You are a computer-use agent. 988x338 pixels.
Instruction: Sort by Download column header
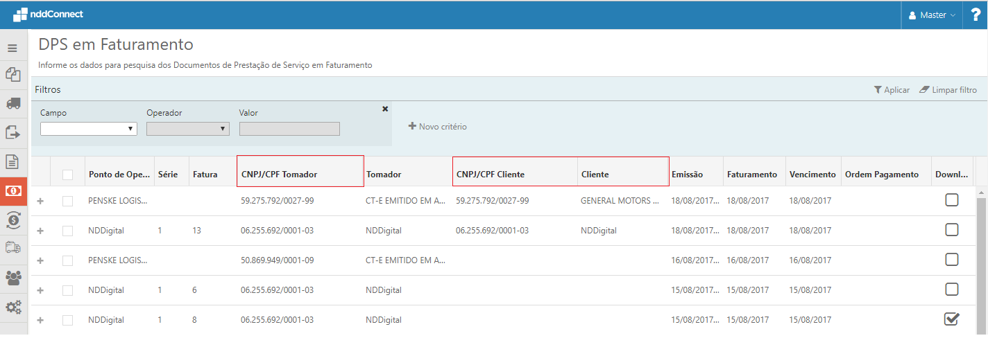[950, 175]
